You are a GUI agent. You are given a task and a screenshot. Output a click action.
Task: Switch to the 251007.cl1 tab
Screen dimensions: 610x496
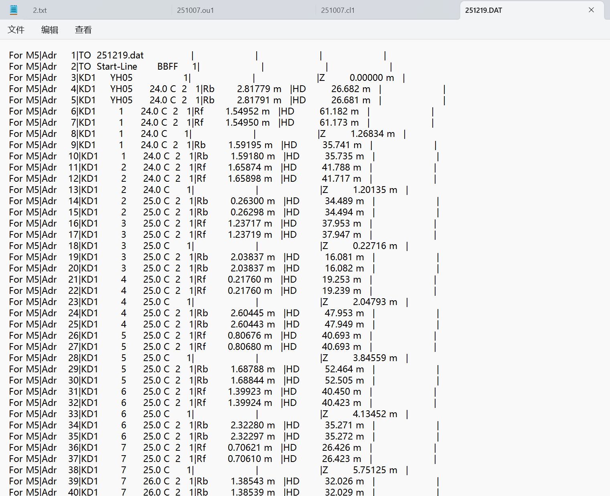(338, 10)
